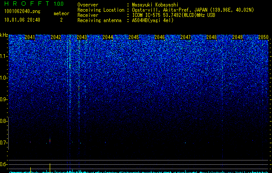Image resolution: width=272 pixels, height=173 pixels.
Task: Click the Receiving antenna label
Action: click(99, 20)
